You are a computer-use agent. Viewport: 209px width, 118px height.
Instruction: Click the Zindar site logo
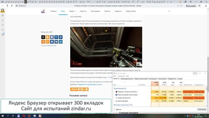click(43, 11)
